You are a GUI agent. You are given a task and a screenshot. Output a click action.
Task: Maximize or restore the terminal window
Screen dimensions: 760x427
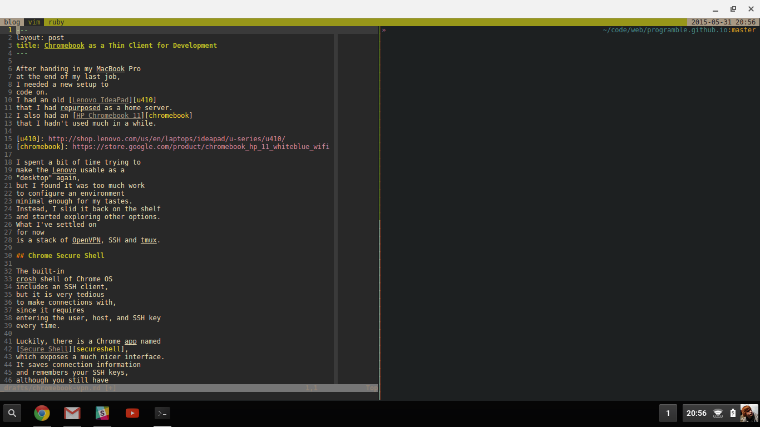[733, 9]
